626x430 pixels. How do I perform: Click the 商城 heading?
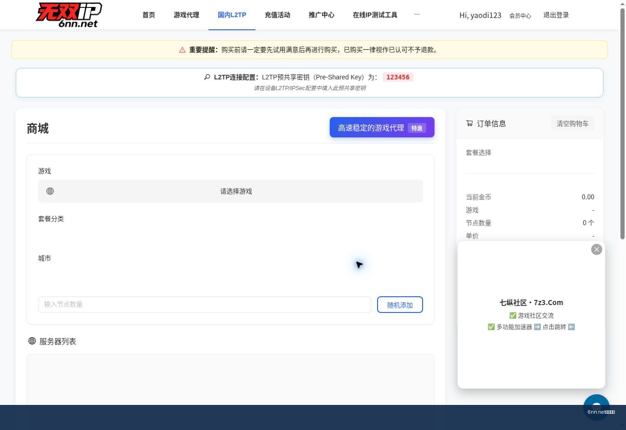(38, 129)
